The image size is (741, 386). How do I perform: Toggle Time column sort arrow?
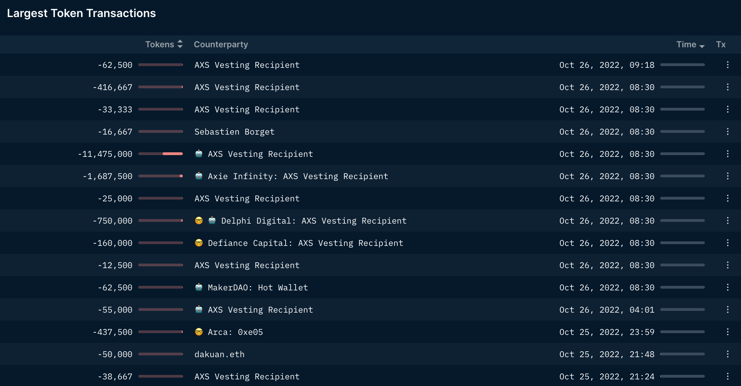coord(702,46)
